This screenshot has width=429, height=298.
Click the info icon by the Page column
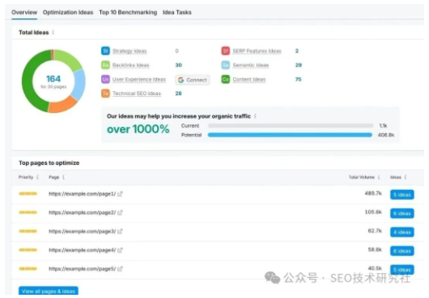point(63,177)
